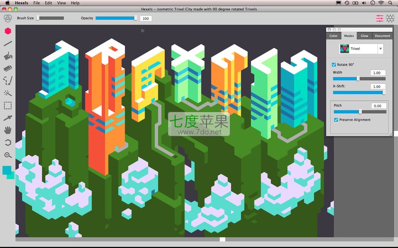Screen dimensions: 398x248
Task: Click the Hexels logo icon in toolbar
Action: 8,18
